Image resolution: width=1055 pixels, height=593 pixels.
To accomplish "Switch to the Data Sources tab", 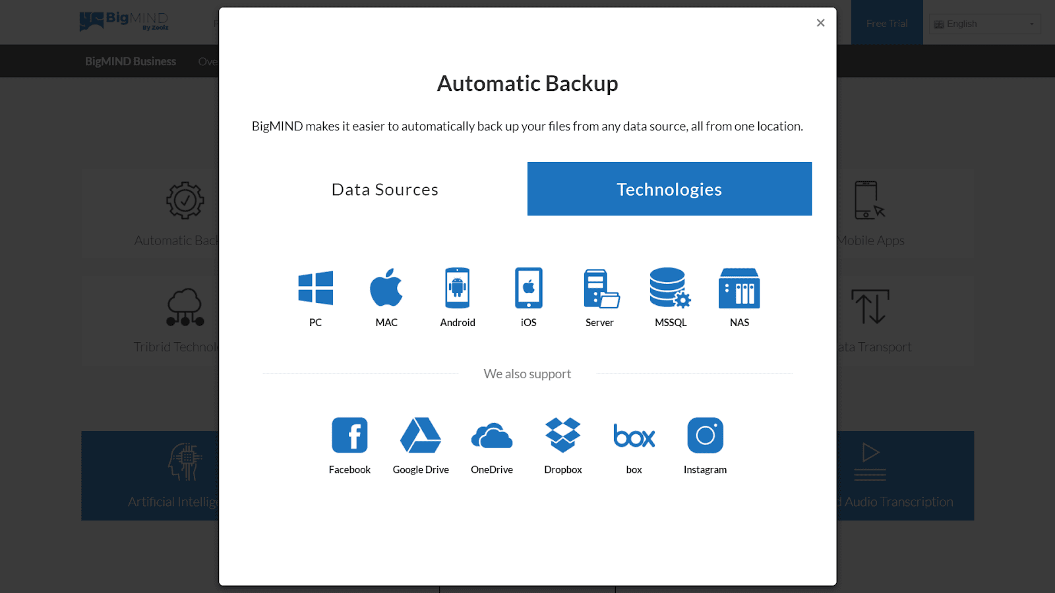I will [x=385, y=189].
